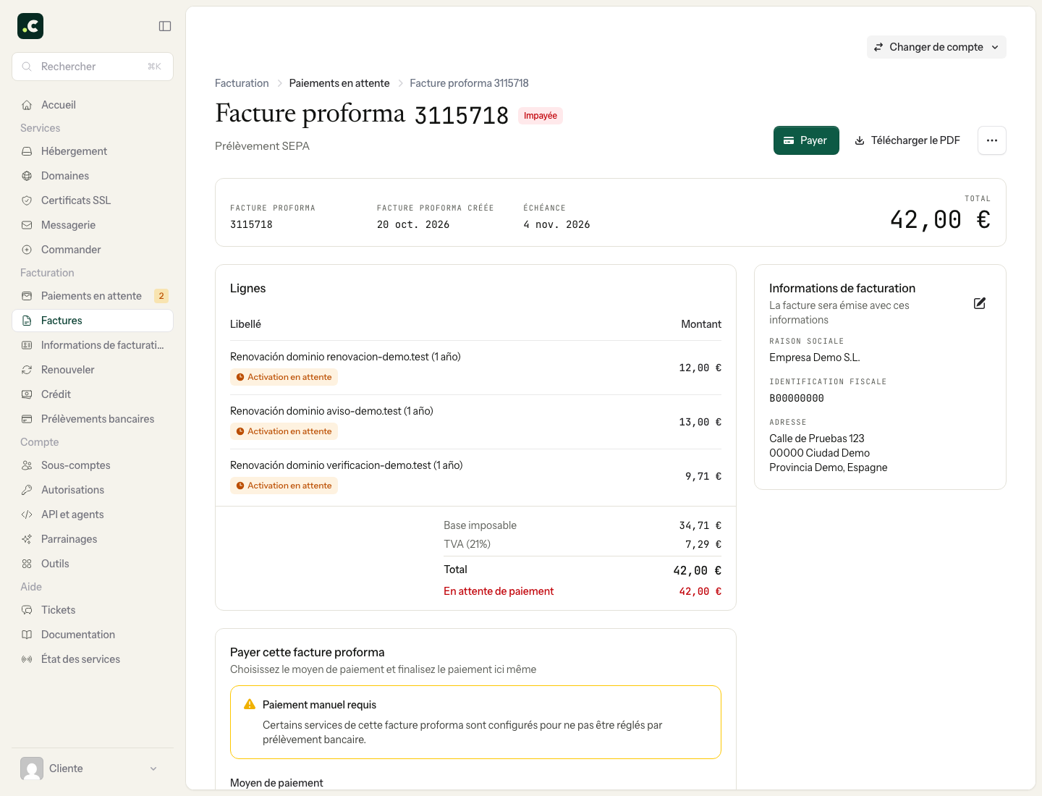Click the API et agents code icon
Image resolution: width=1042 pixels, height=796 pixels.
[27, 515]
